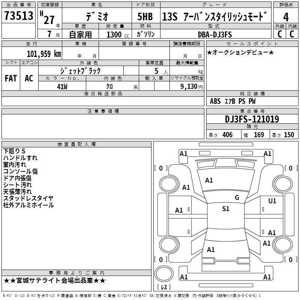Select the damage code legend line at the bottom
This screenshot has height=300, width=300.
point(132,295)
